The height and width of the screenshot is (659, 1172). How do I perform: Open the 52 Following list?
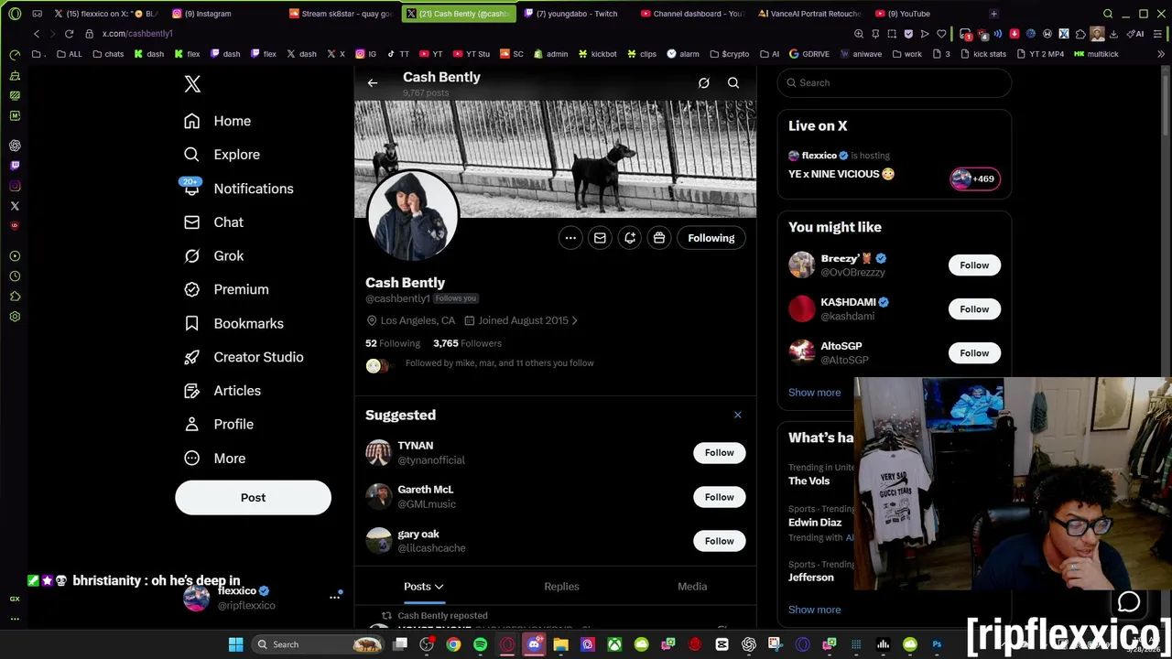(393, 343)
